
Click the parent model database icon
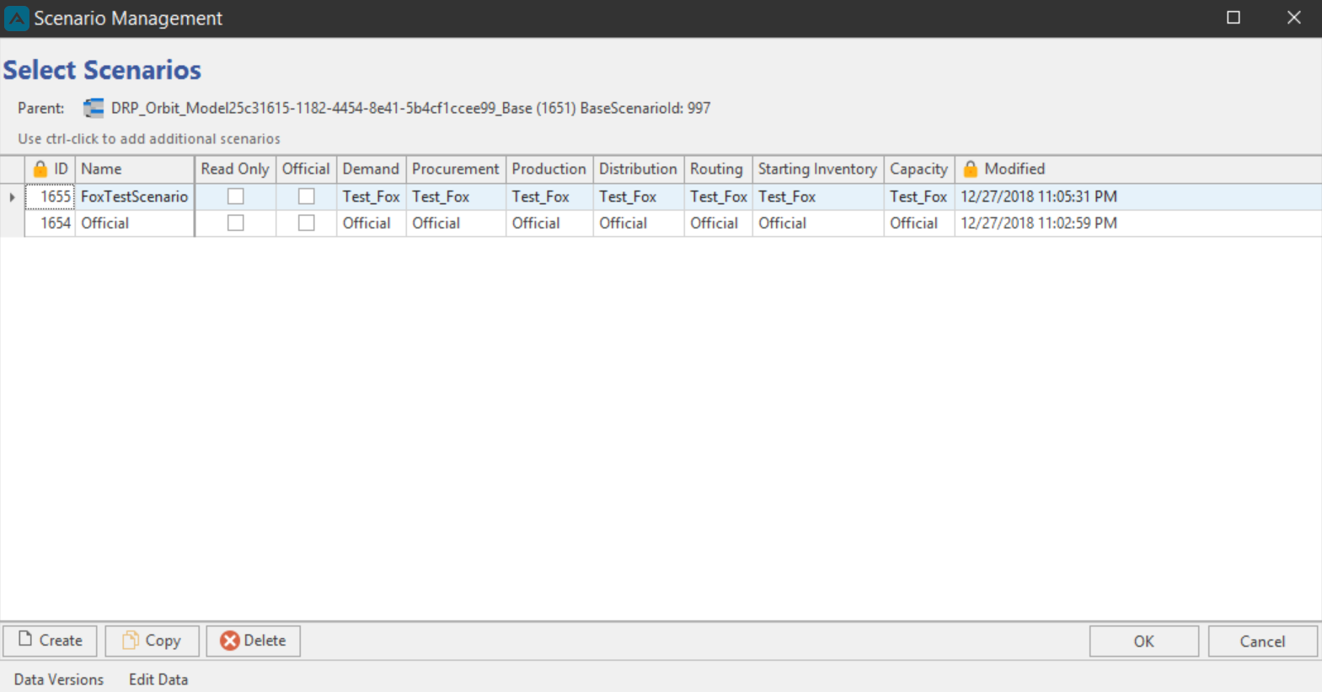coord(94,108)
